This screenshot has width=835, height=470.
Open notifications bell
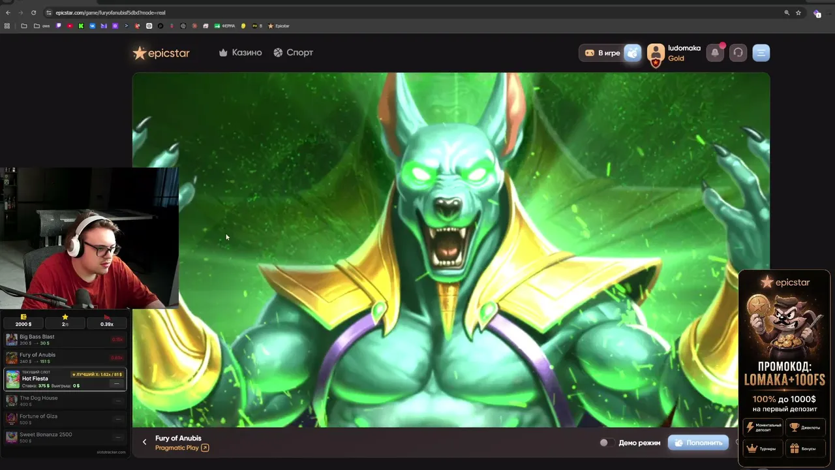pyautogui.click(x=715, y=53)
